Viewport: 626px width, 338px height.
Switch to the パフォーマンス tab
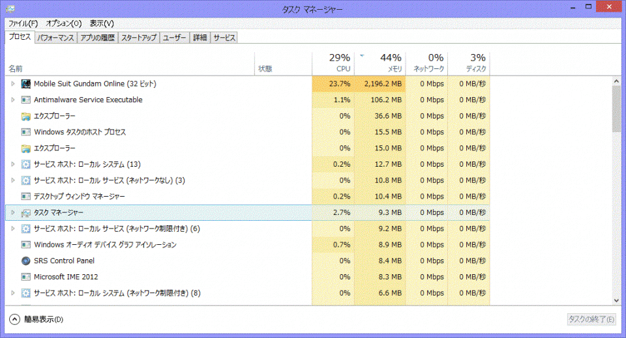point(56,38)
